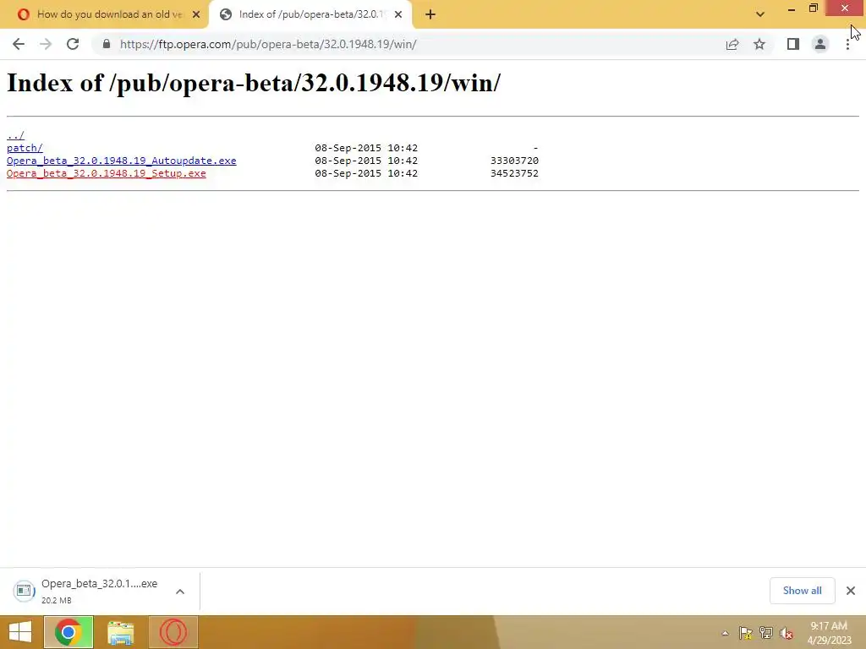Image resolution: width=866 pixels, height=649 pixels.
Task: Click the address bar URL
Action: click(268, 44)
